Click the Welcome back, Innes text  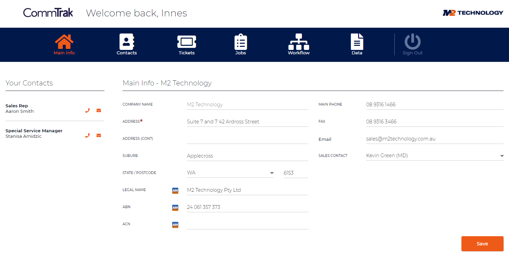(x=136, y=13)
